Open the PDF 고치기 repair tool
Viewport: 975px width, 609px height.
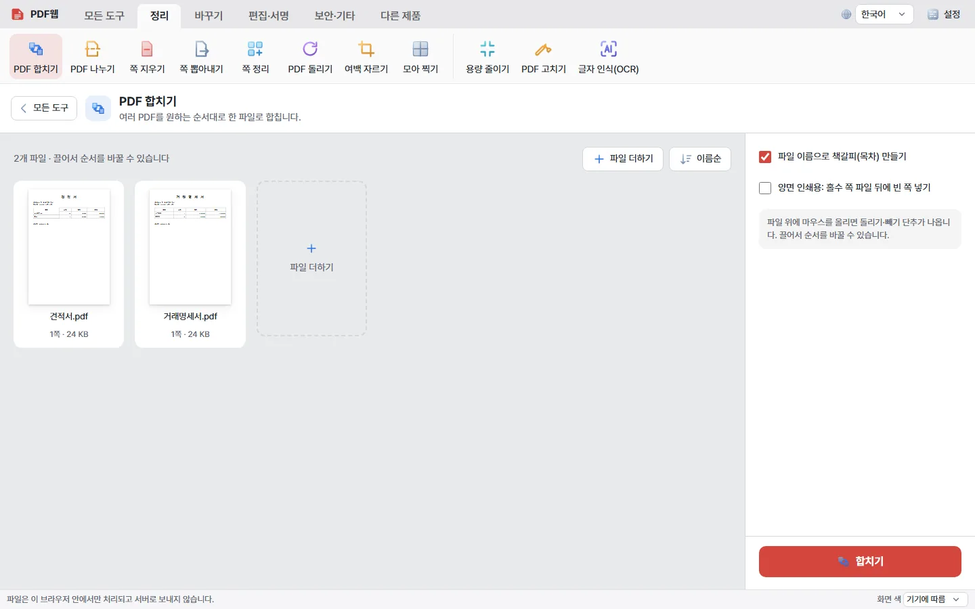point(544,57)
